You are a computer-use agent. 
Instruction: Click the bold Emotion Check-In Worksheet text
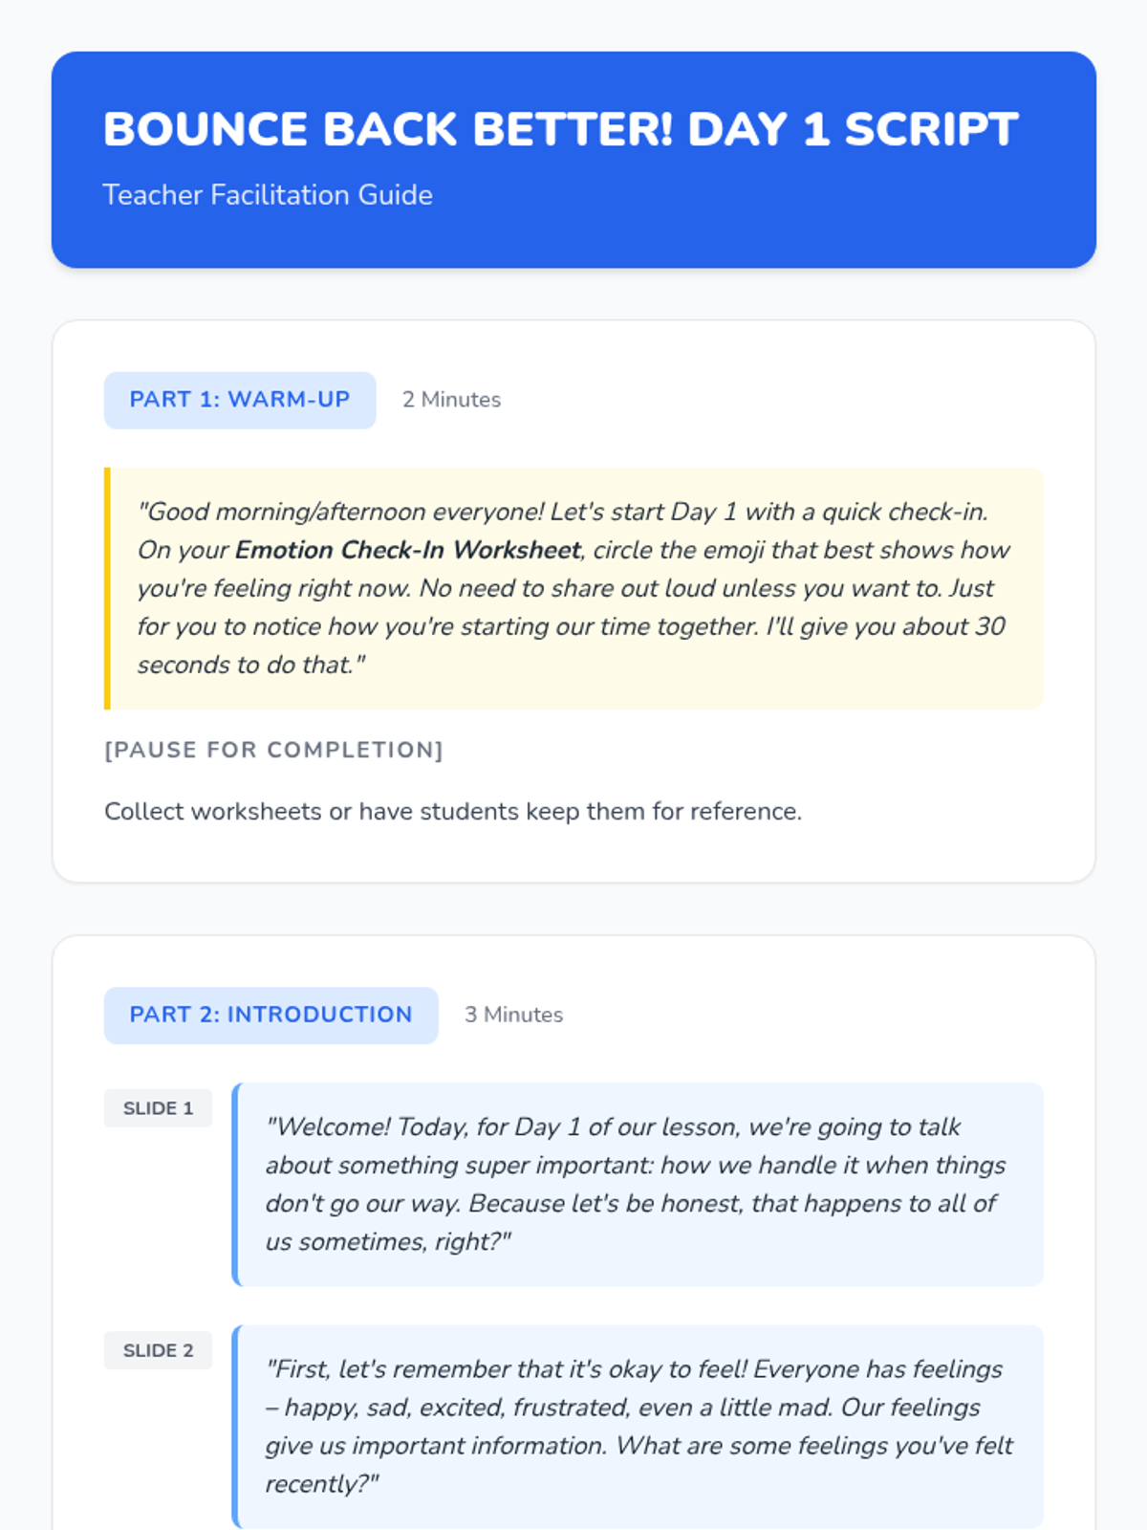tap(408, 550)
